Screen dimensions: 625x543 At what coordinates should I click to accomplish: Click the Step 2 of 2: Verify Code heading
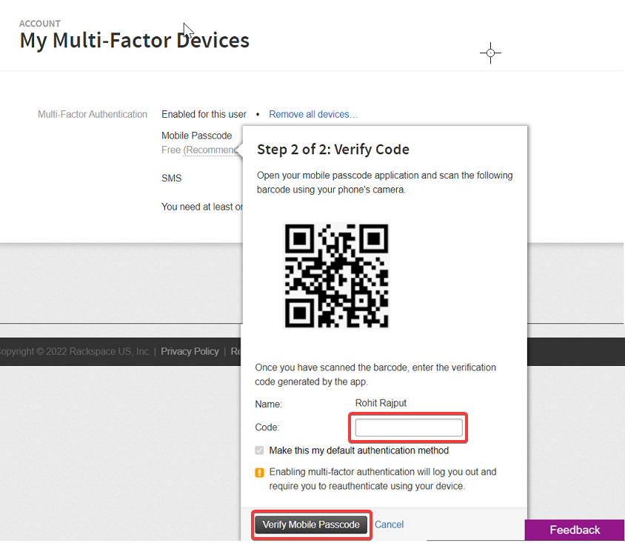pos(332,149)
